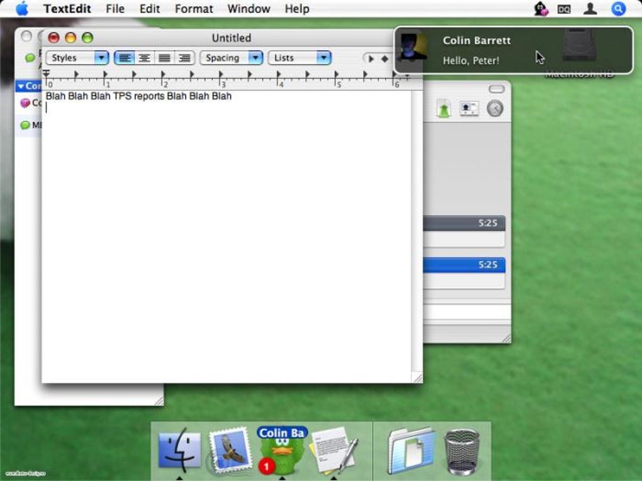The width and height of the screenshot is (642, 481).
Task: Open the Spotlight search icon
Action: (x=618, y=9)
